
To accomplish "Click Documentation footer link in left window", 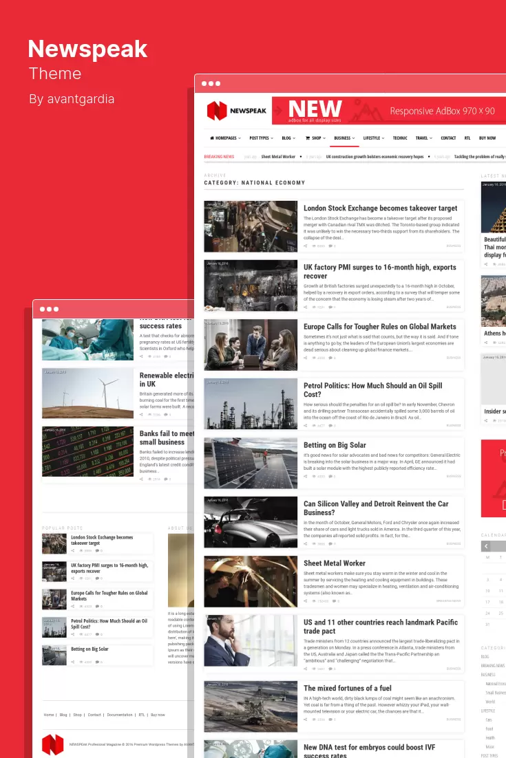I will (120, 715).
